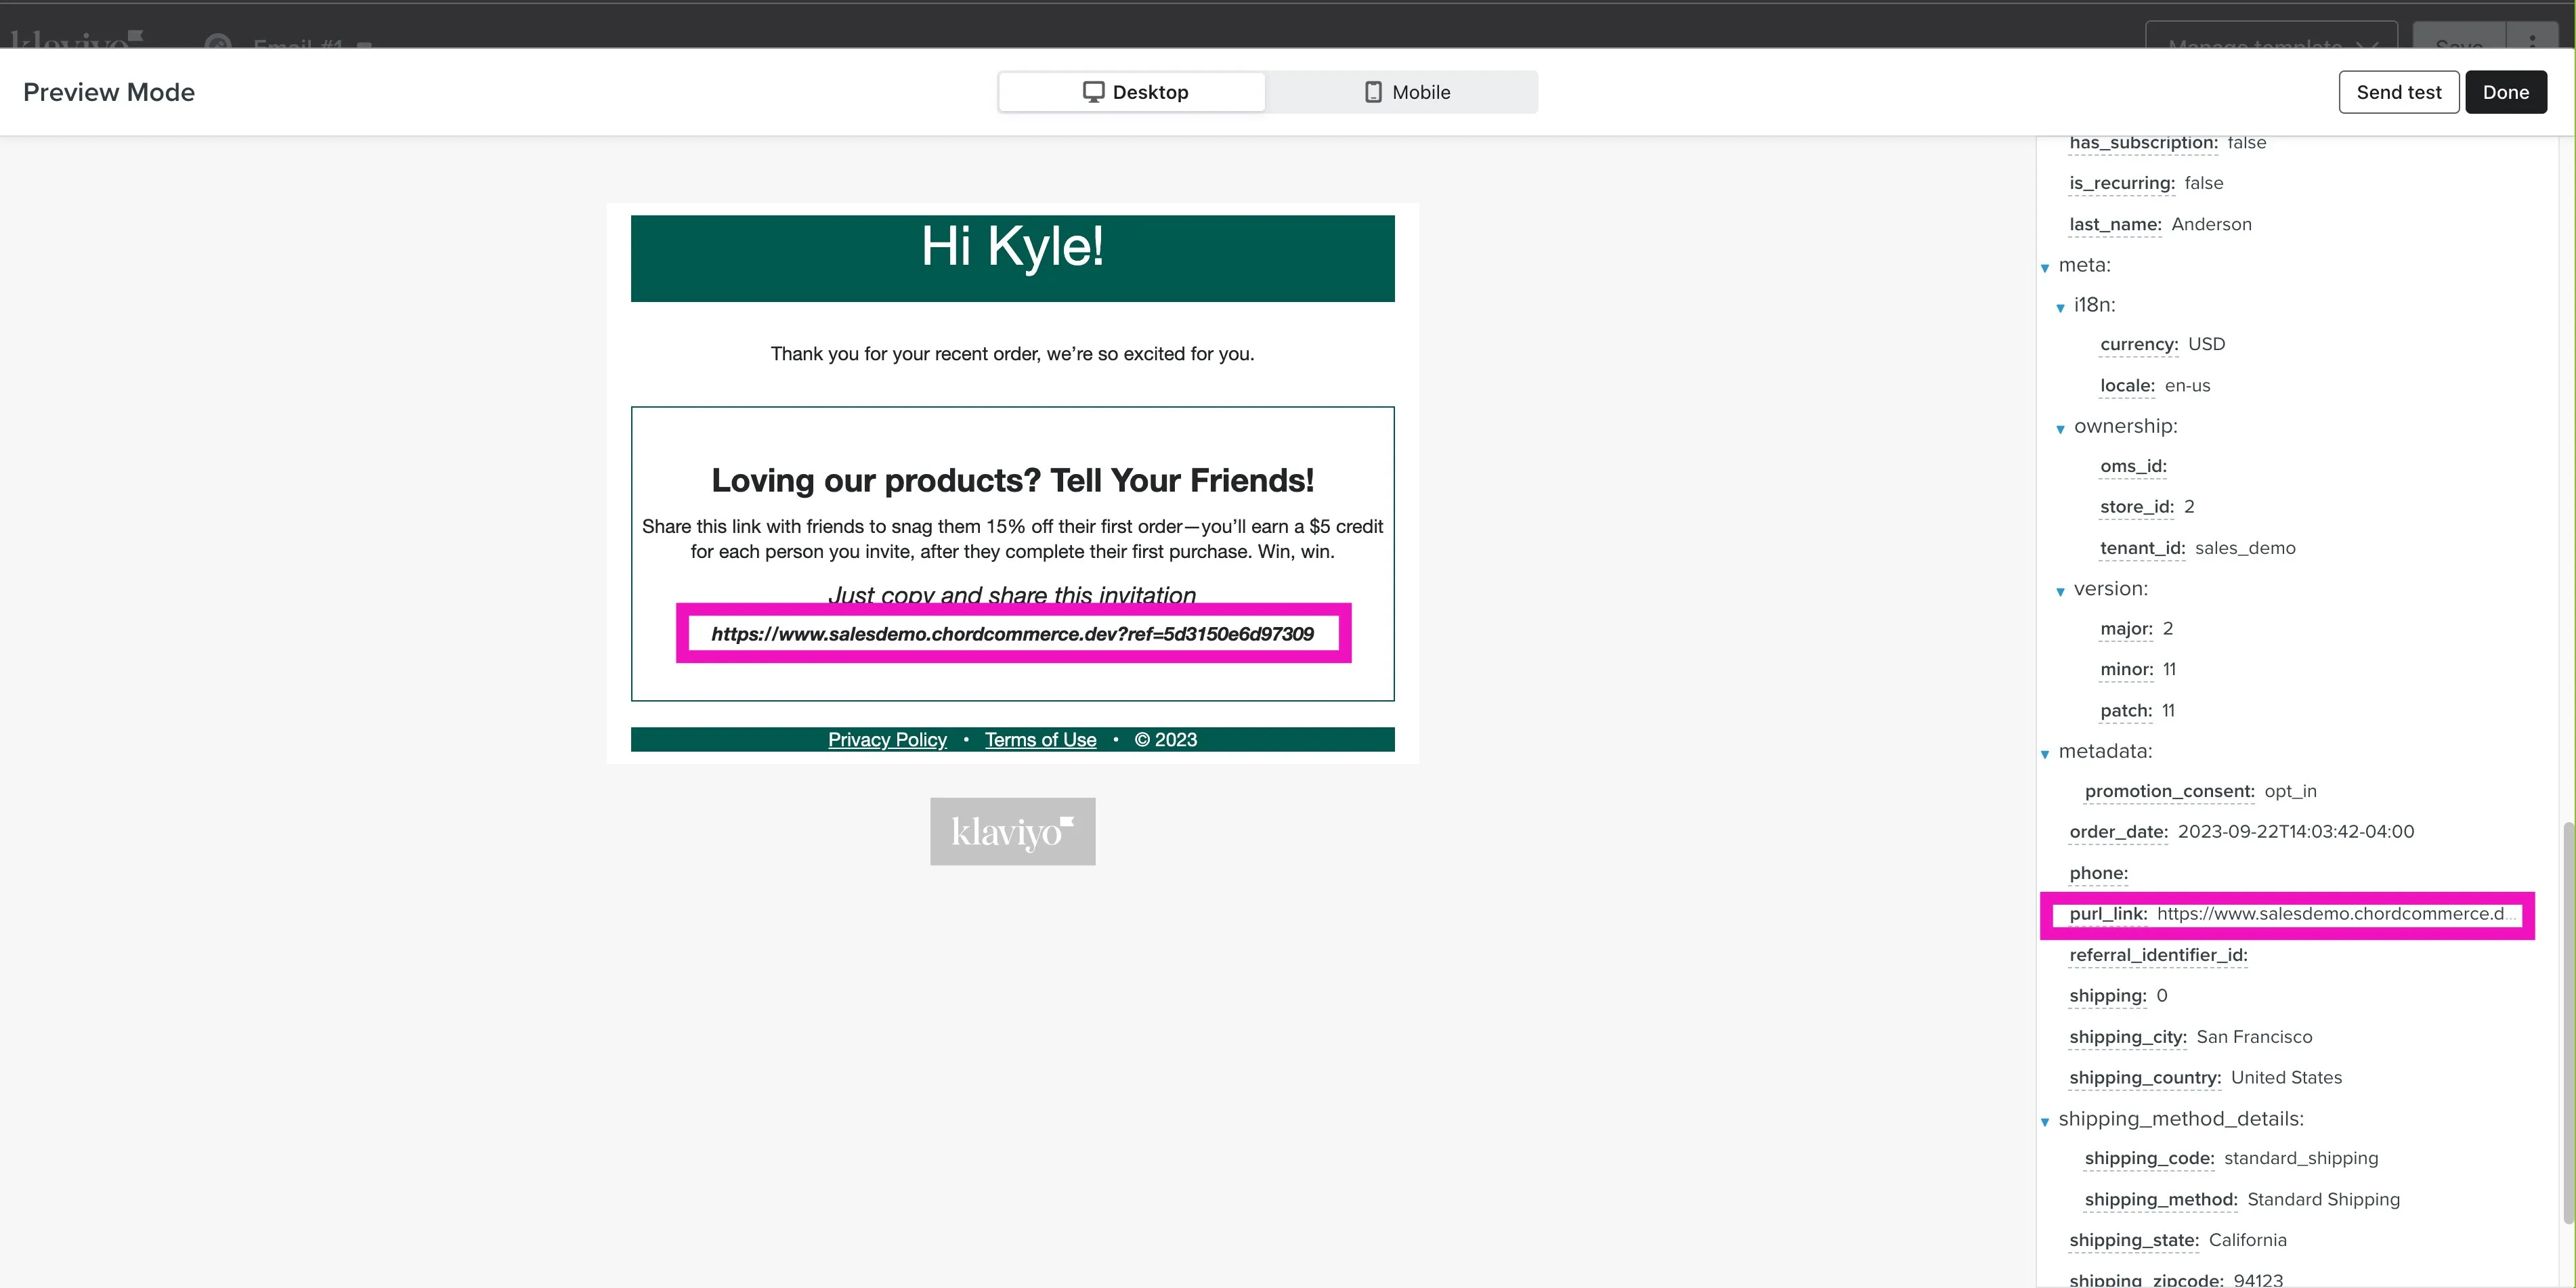This screenshot has width=2576, height=1288.
Task: Select the patch version property
Action: point(2125,711)
